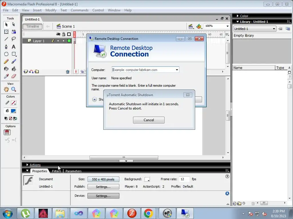Select the Lasso tool
Screen dimensions: 293x219
coord(13,39)
